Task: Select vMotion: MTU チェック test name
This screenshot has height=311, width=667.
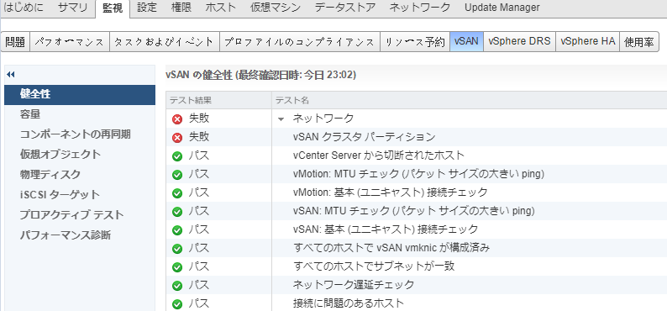Action: pos(418,174)
